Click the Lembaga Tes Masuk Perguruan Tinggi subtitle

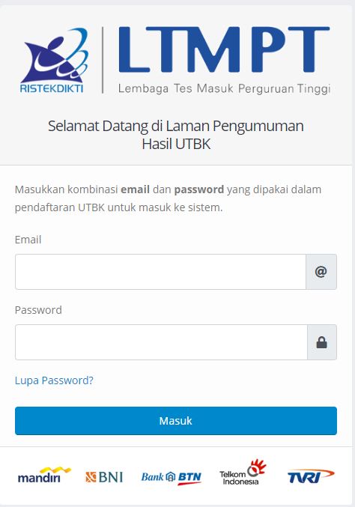[x=225, y=88]
